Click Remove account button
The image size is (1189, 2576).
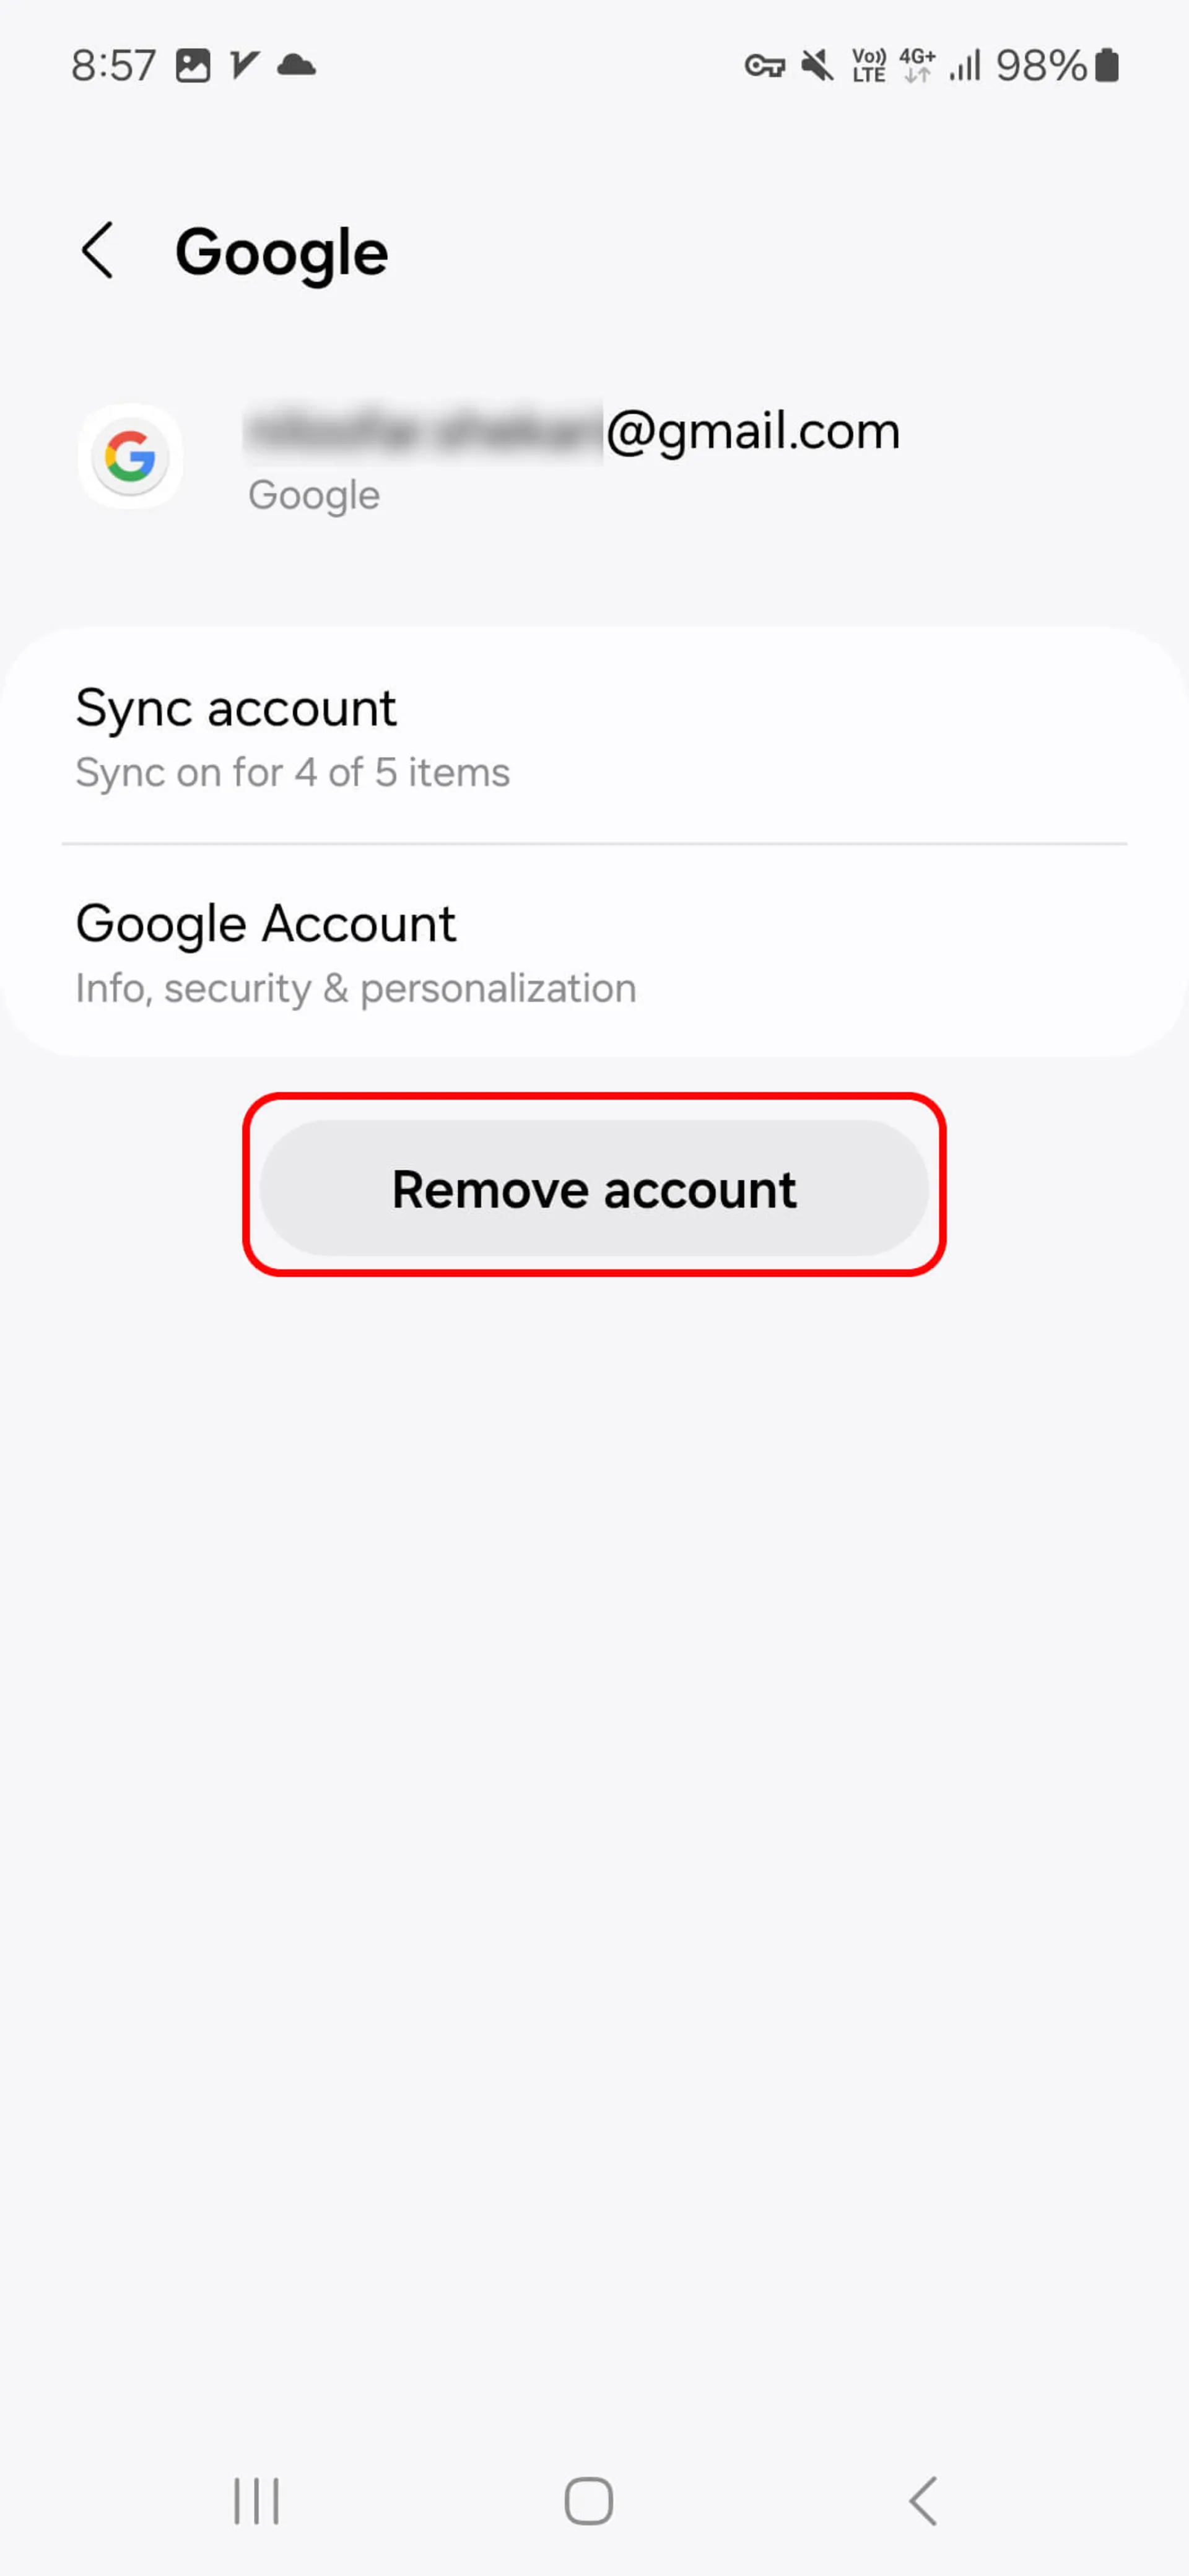(x=594, y=1190)
